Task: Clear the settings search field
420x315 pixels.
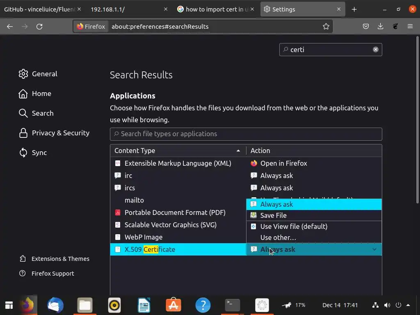Action: (x=375, y=50)
